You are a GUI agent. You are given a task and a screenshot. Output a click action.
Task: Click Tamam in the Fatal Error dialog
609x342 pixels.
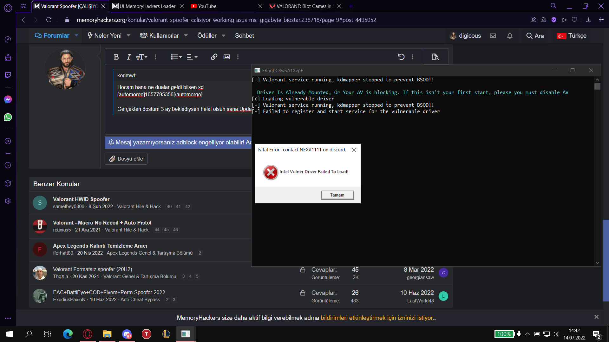point(337,195)
